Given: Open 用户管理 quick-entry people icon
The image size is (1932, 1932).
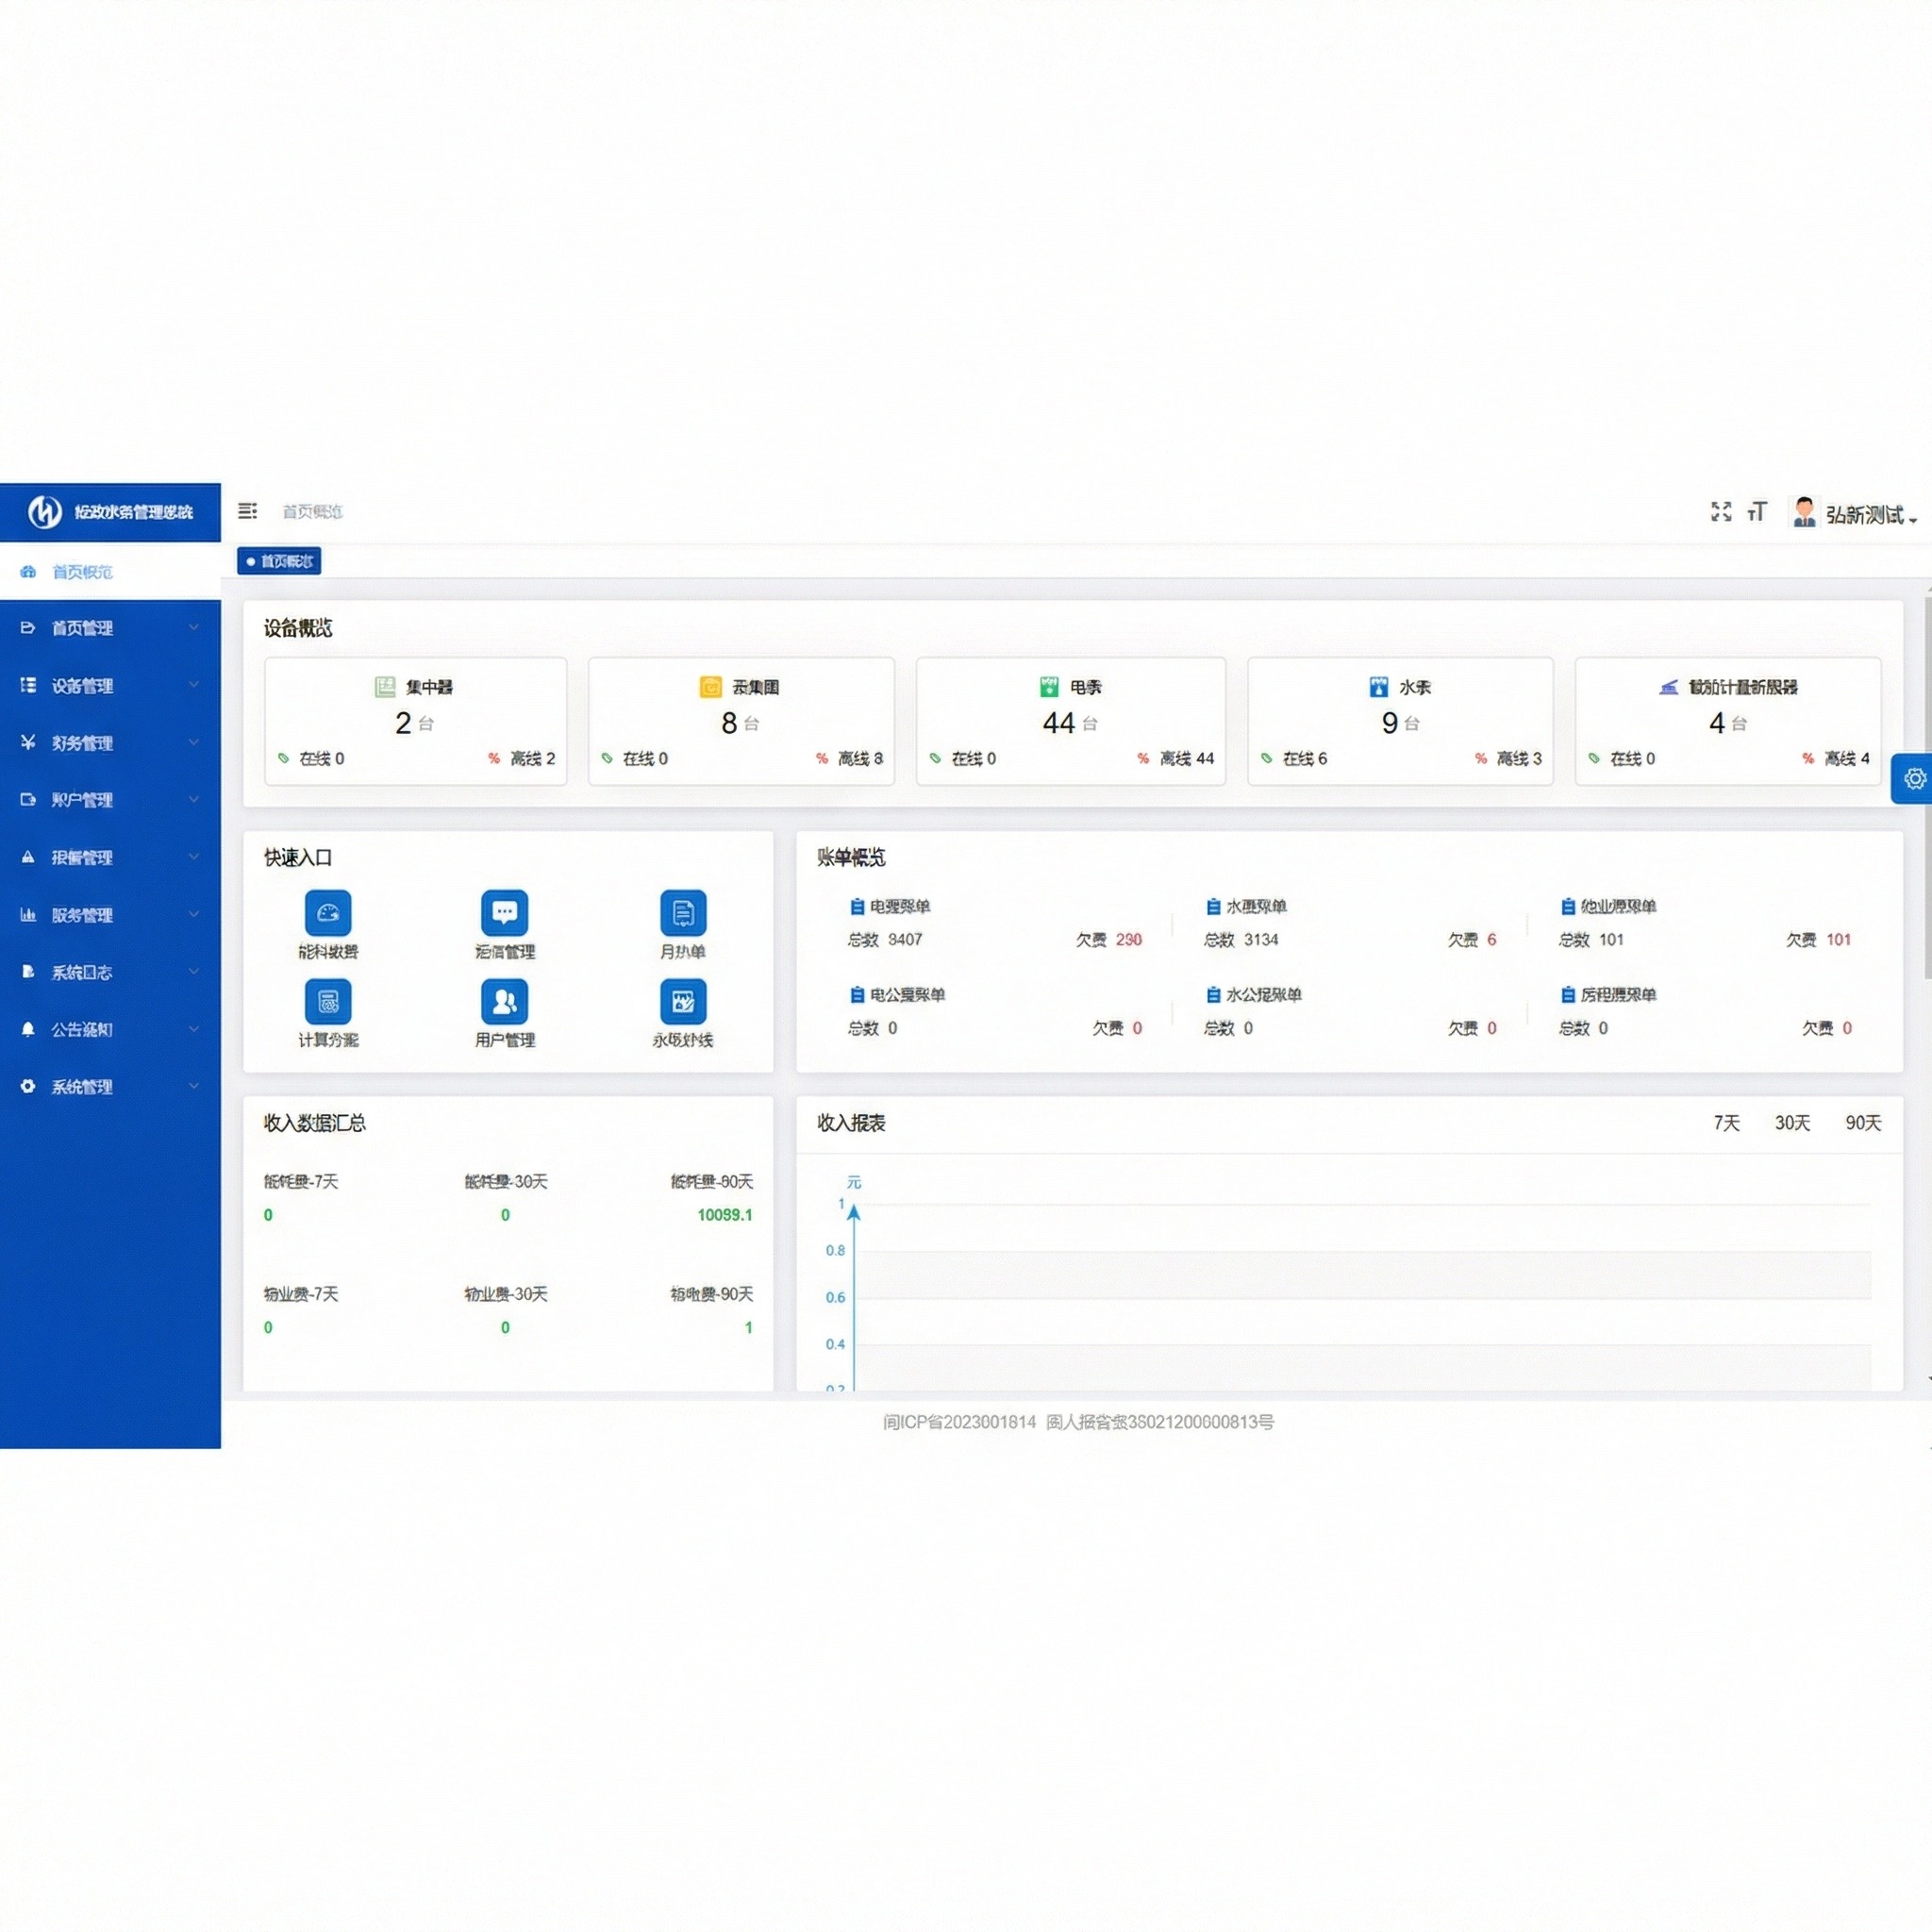Looking at the screenshot, I should click(505, 1001).
